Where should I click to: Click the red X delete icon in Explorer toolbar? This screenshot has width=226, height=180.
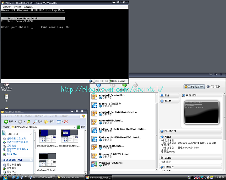tap(66, 122)
